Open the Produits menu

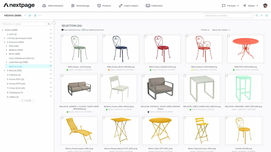coord(104,6)
